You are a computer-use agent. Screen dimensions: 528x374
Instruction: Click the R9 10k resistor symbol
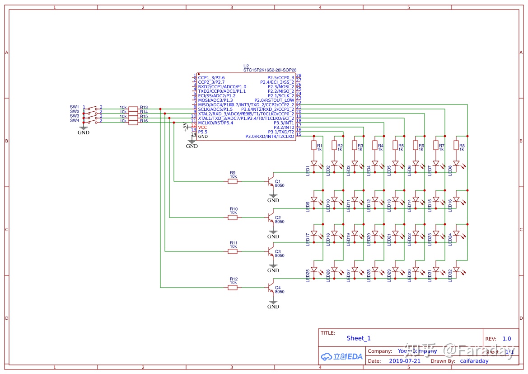click(233, 181)
